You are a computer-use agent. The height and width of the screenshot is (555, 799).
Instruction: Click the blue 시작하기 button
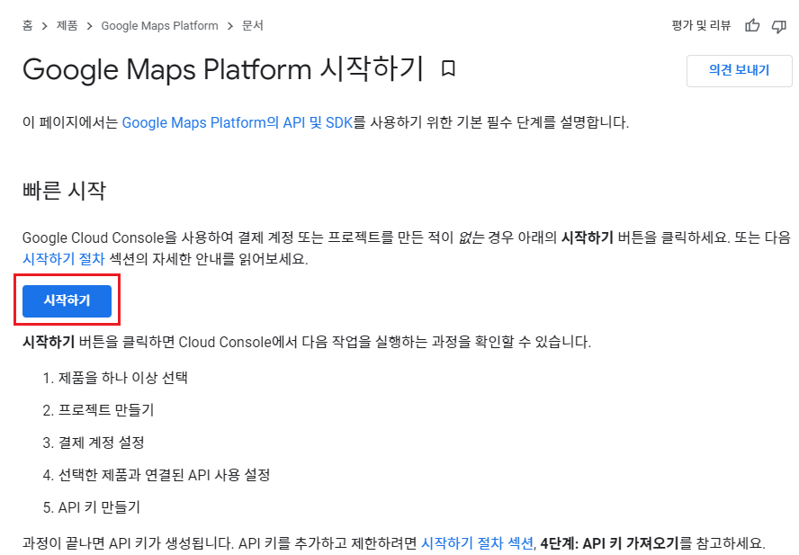(x=67, y=300)
